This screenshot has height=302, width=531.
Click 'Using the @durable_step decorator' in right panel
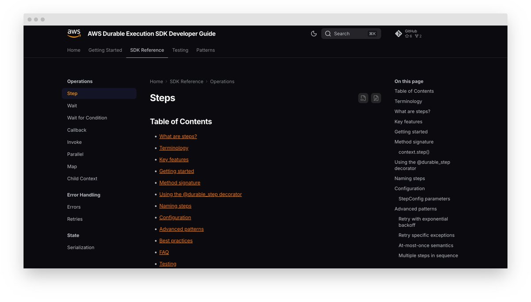coord(423,165)
